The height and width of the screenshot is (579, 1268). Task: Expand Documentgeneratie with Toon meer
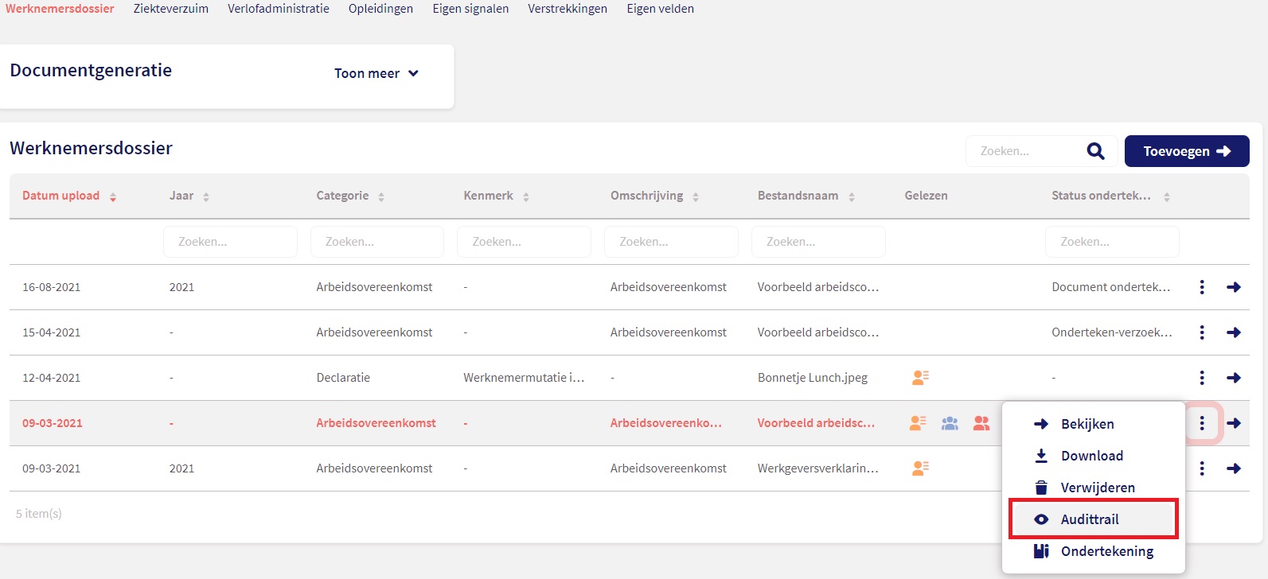point(376,73)
